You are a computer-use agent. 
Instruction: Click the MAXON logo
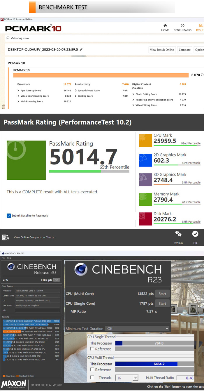click(14, 385)
